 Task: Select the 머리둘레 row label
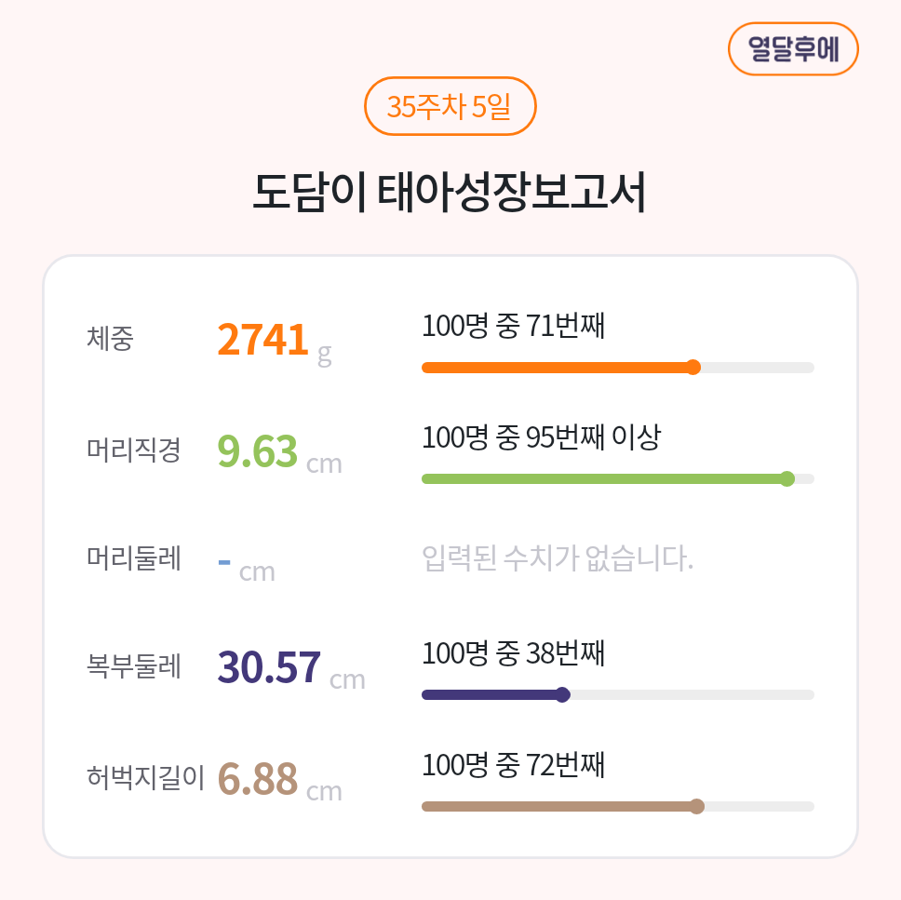point(133,558)
